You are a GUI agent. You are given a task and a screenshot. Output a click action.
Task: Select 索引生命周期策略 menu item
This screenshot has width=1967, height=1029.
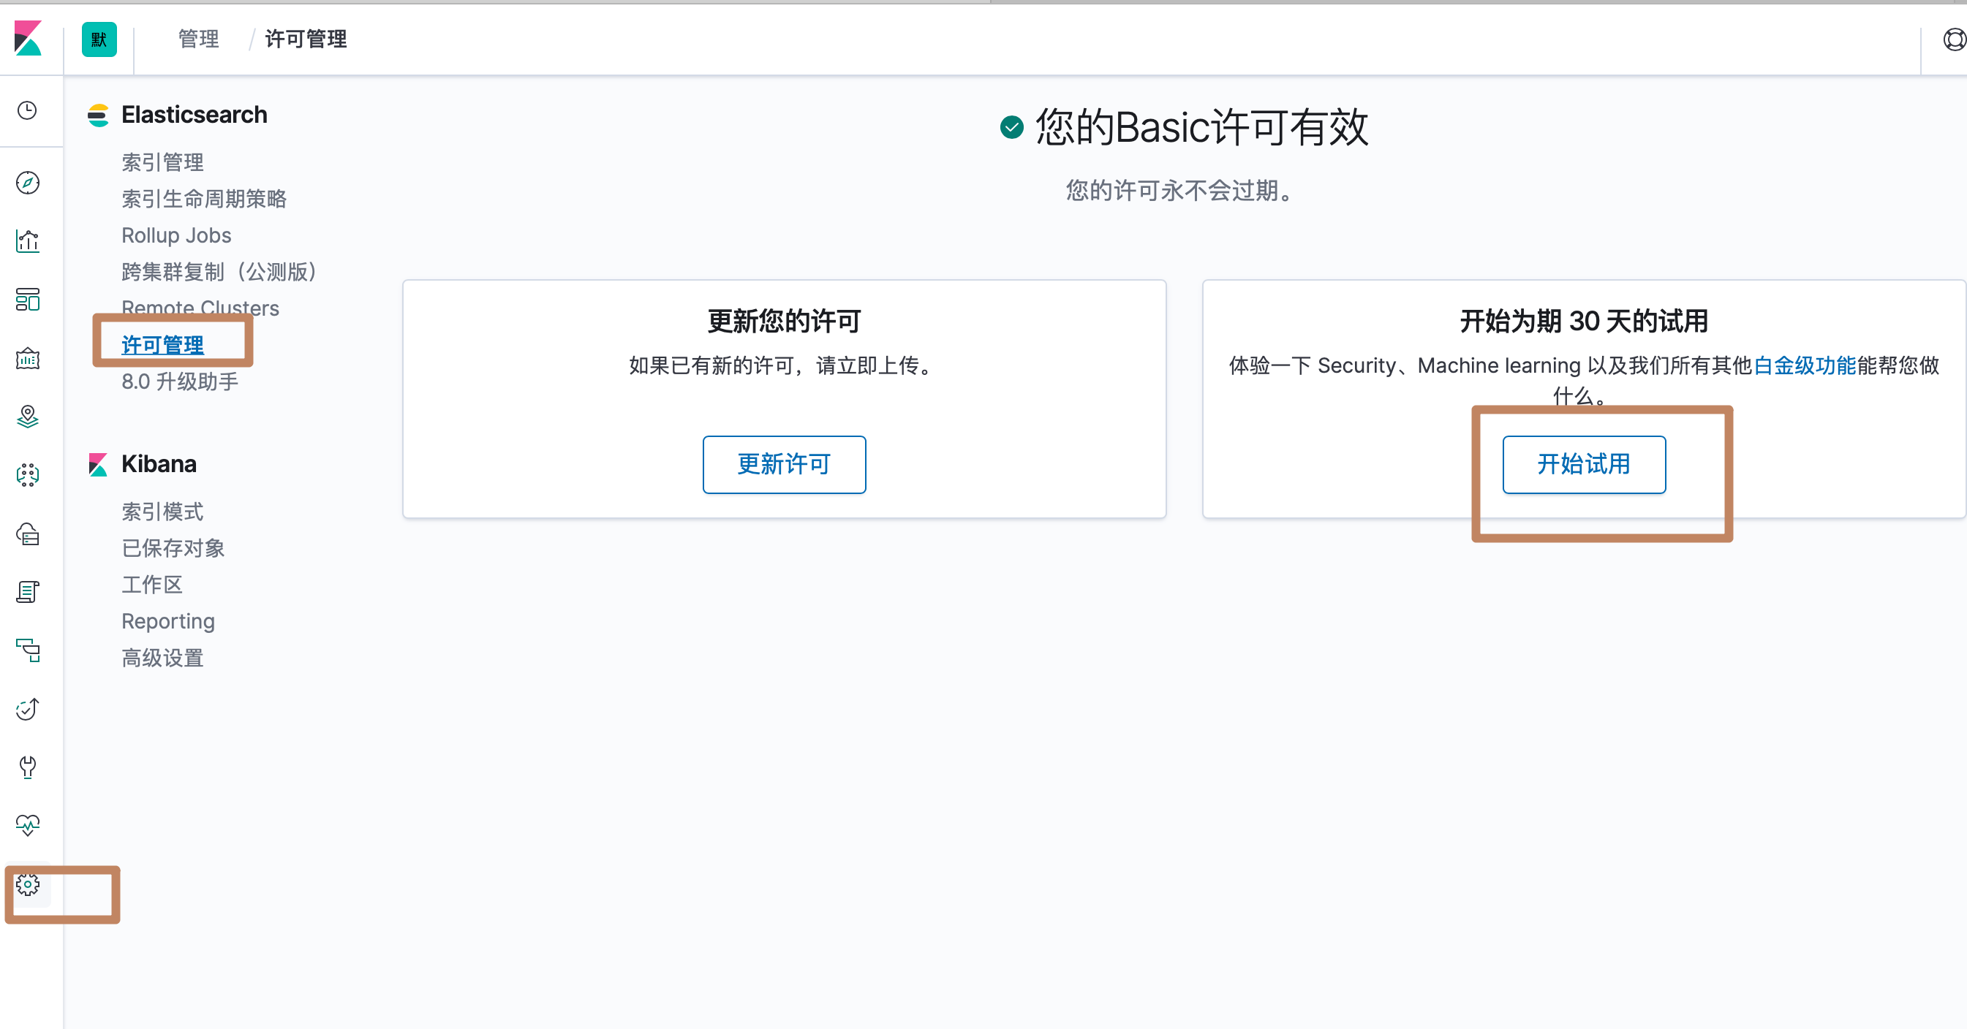click(204, 199)
